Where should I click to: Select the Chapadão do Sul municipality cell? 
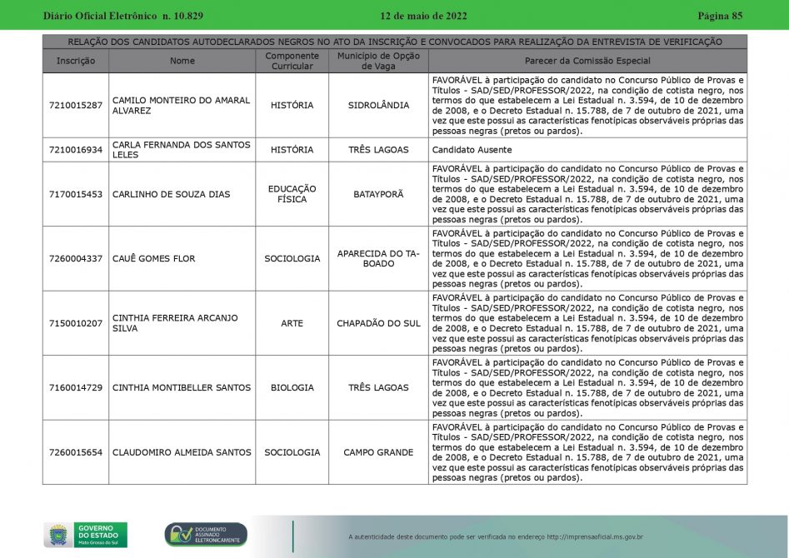(x=378, y=323)
